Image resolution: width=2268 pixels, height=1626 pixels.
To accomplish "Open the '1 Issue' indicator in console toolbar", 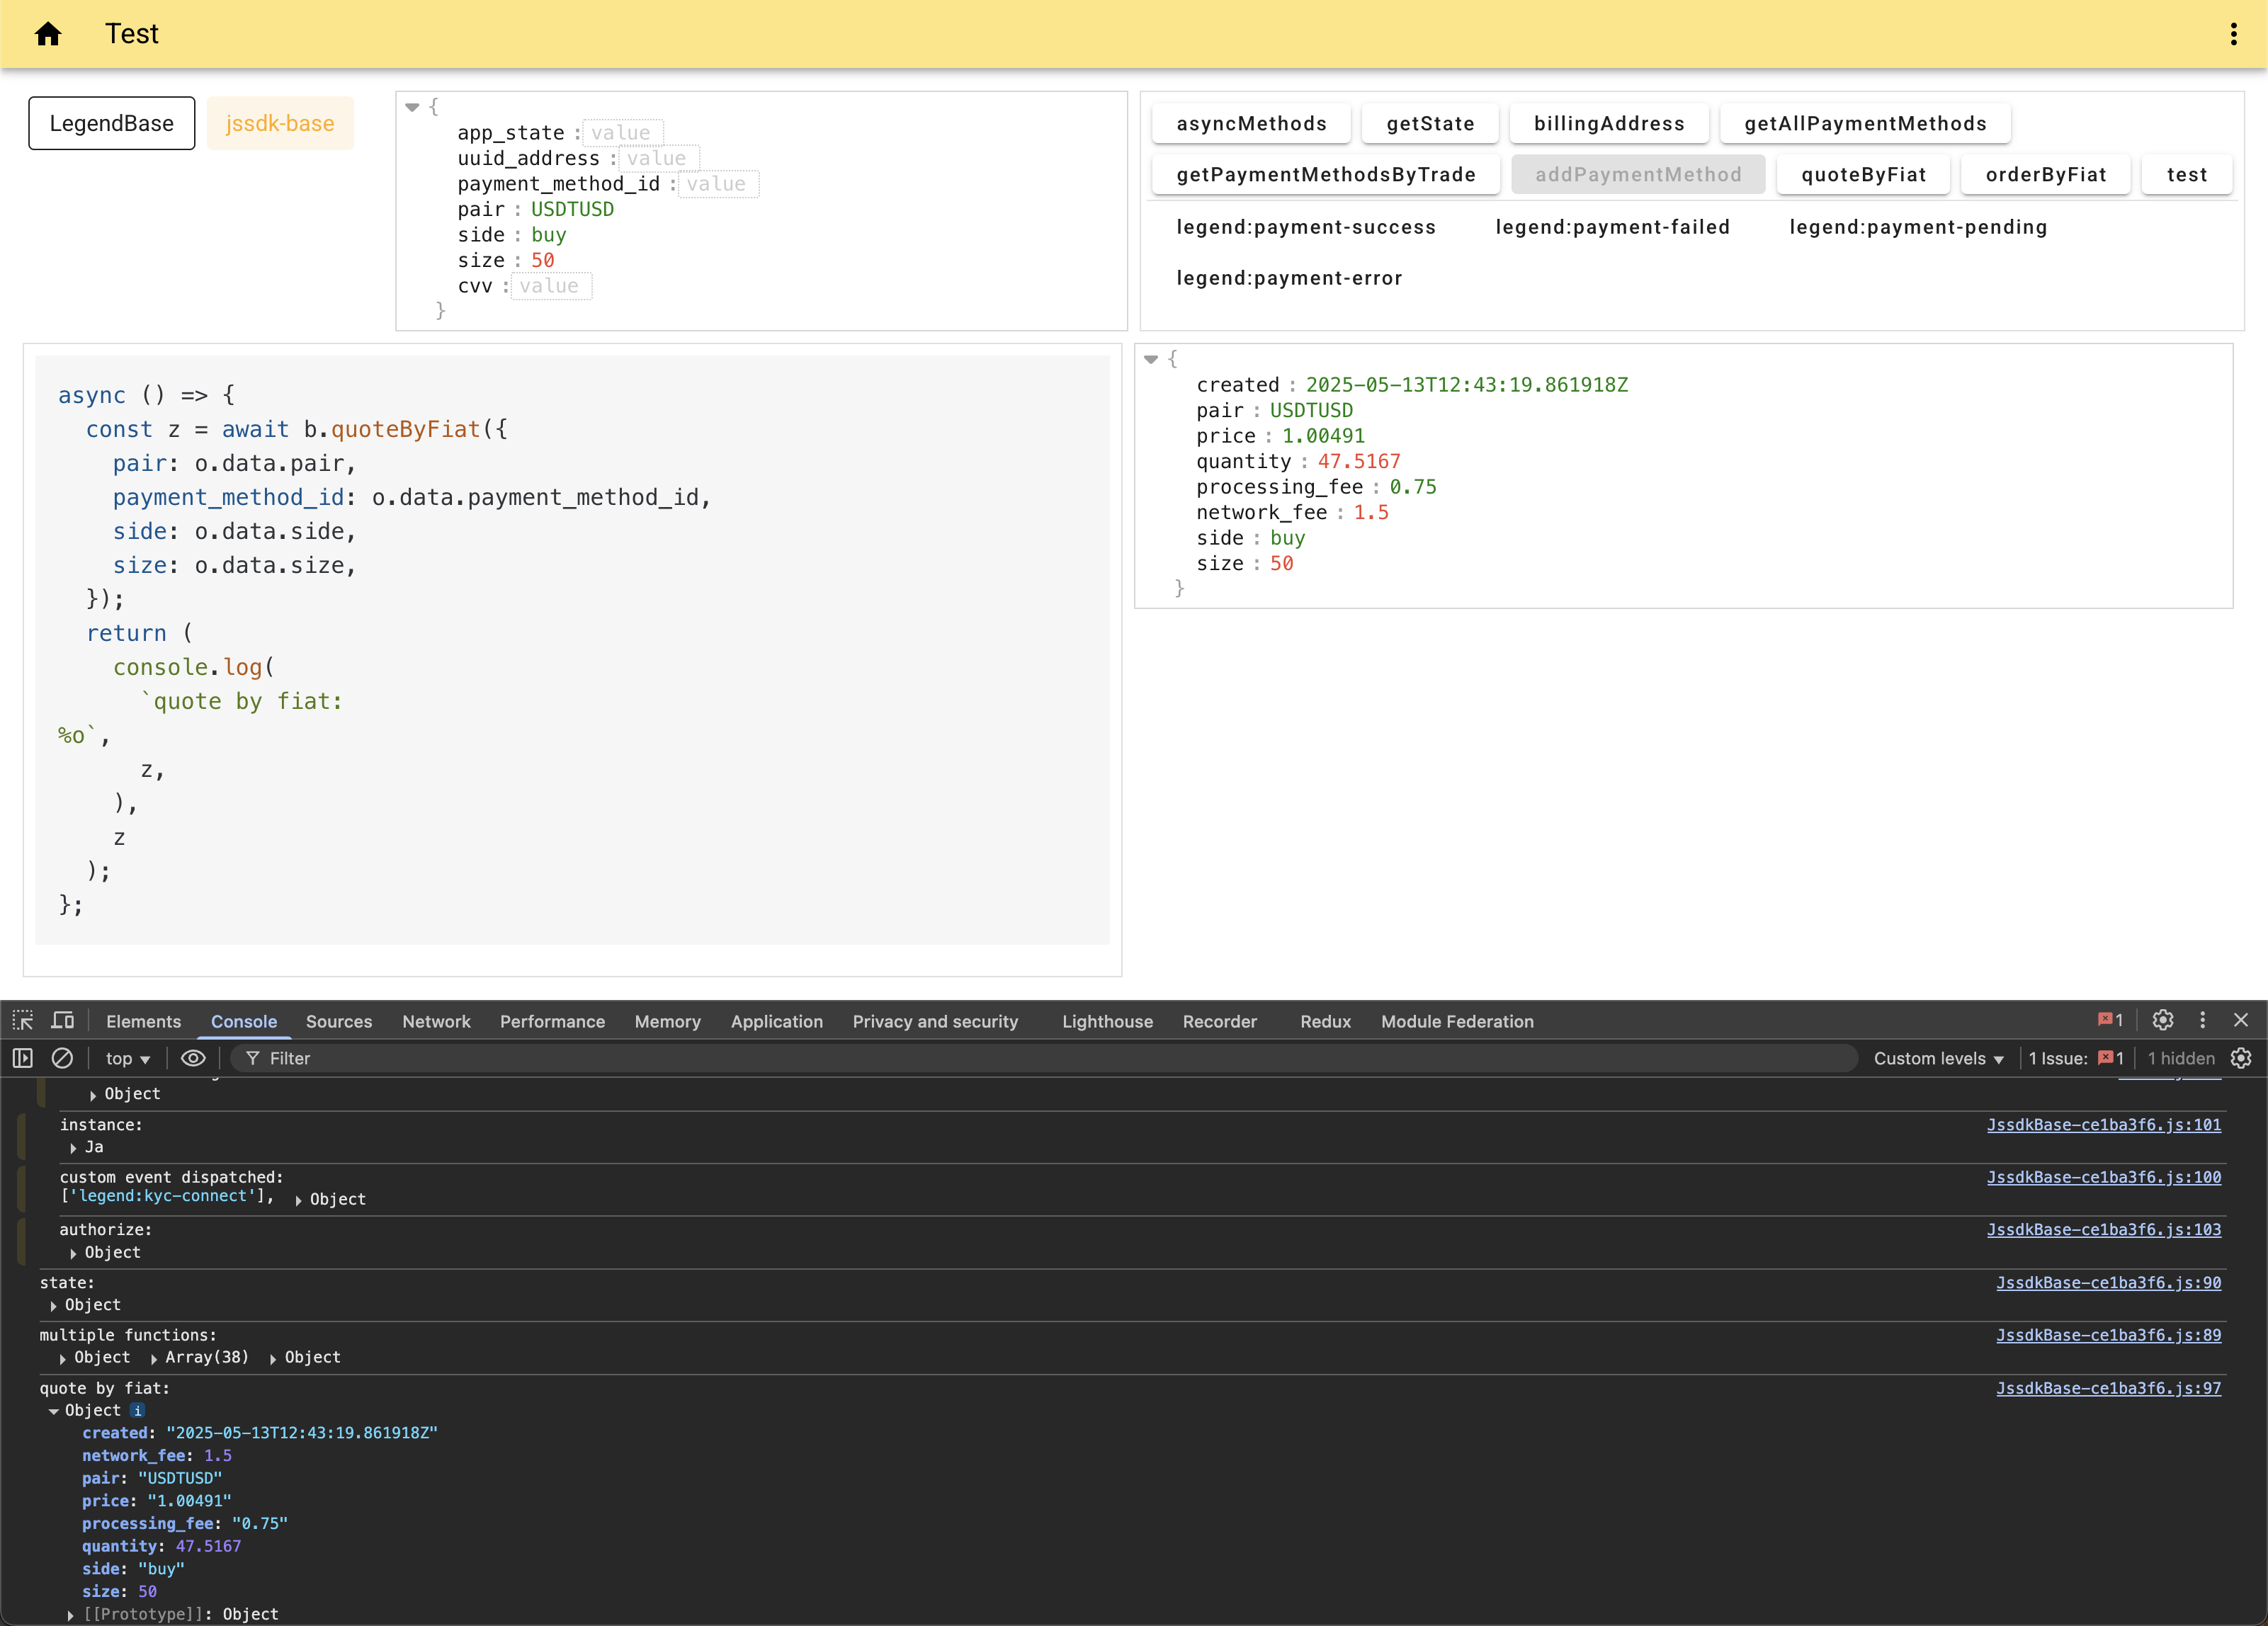I will point(2076,1058).
